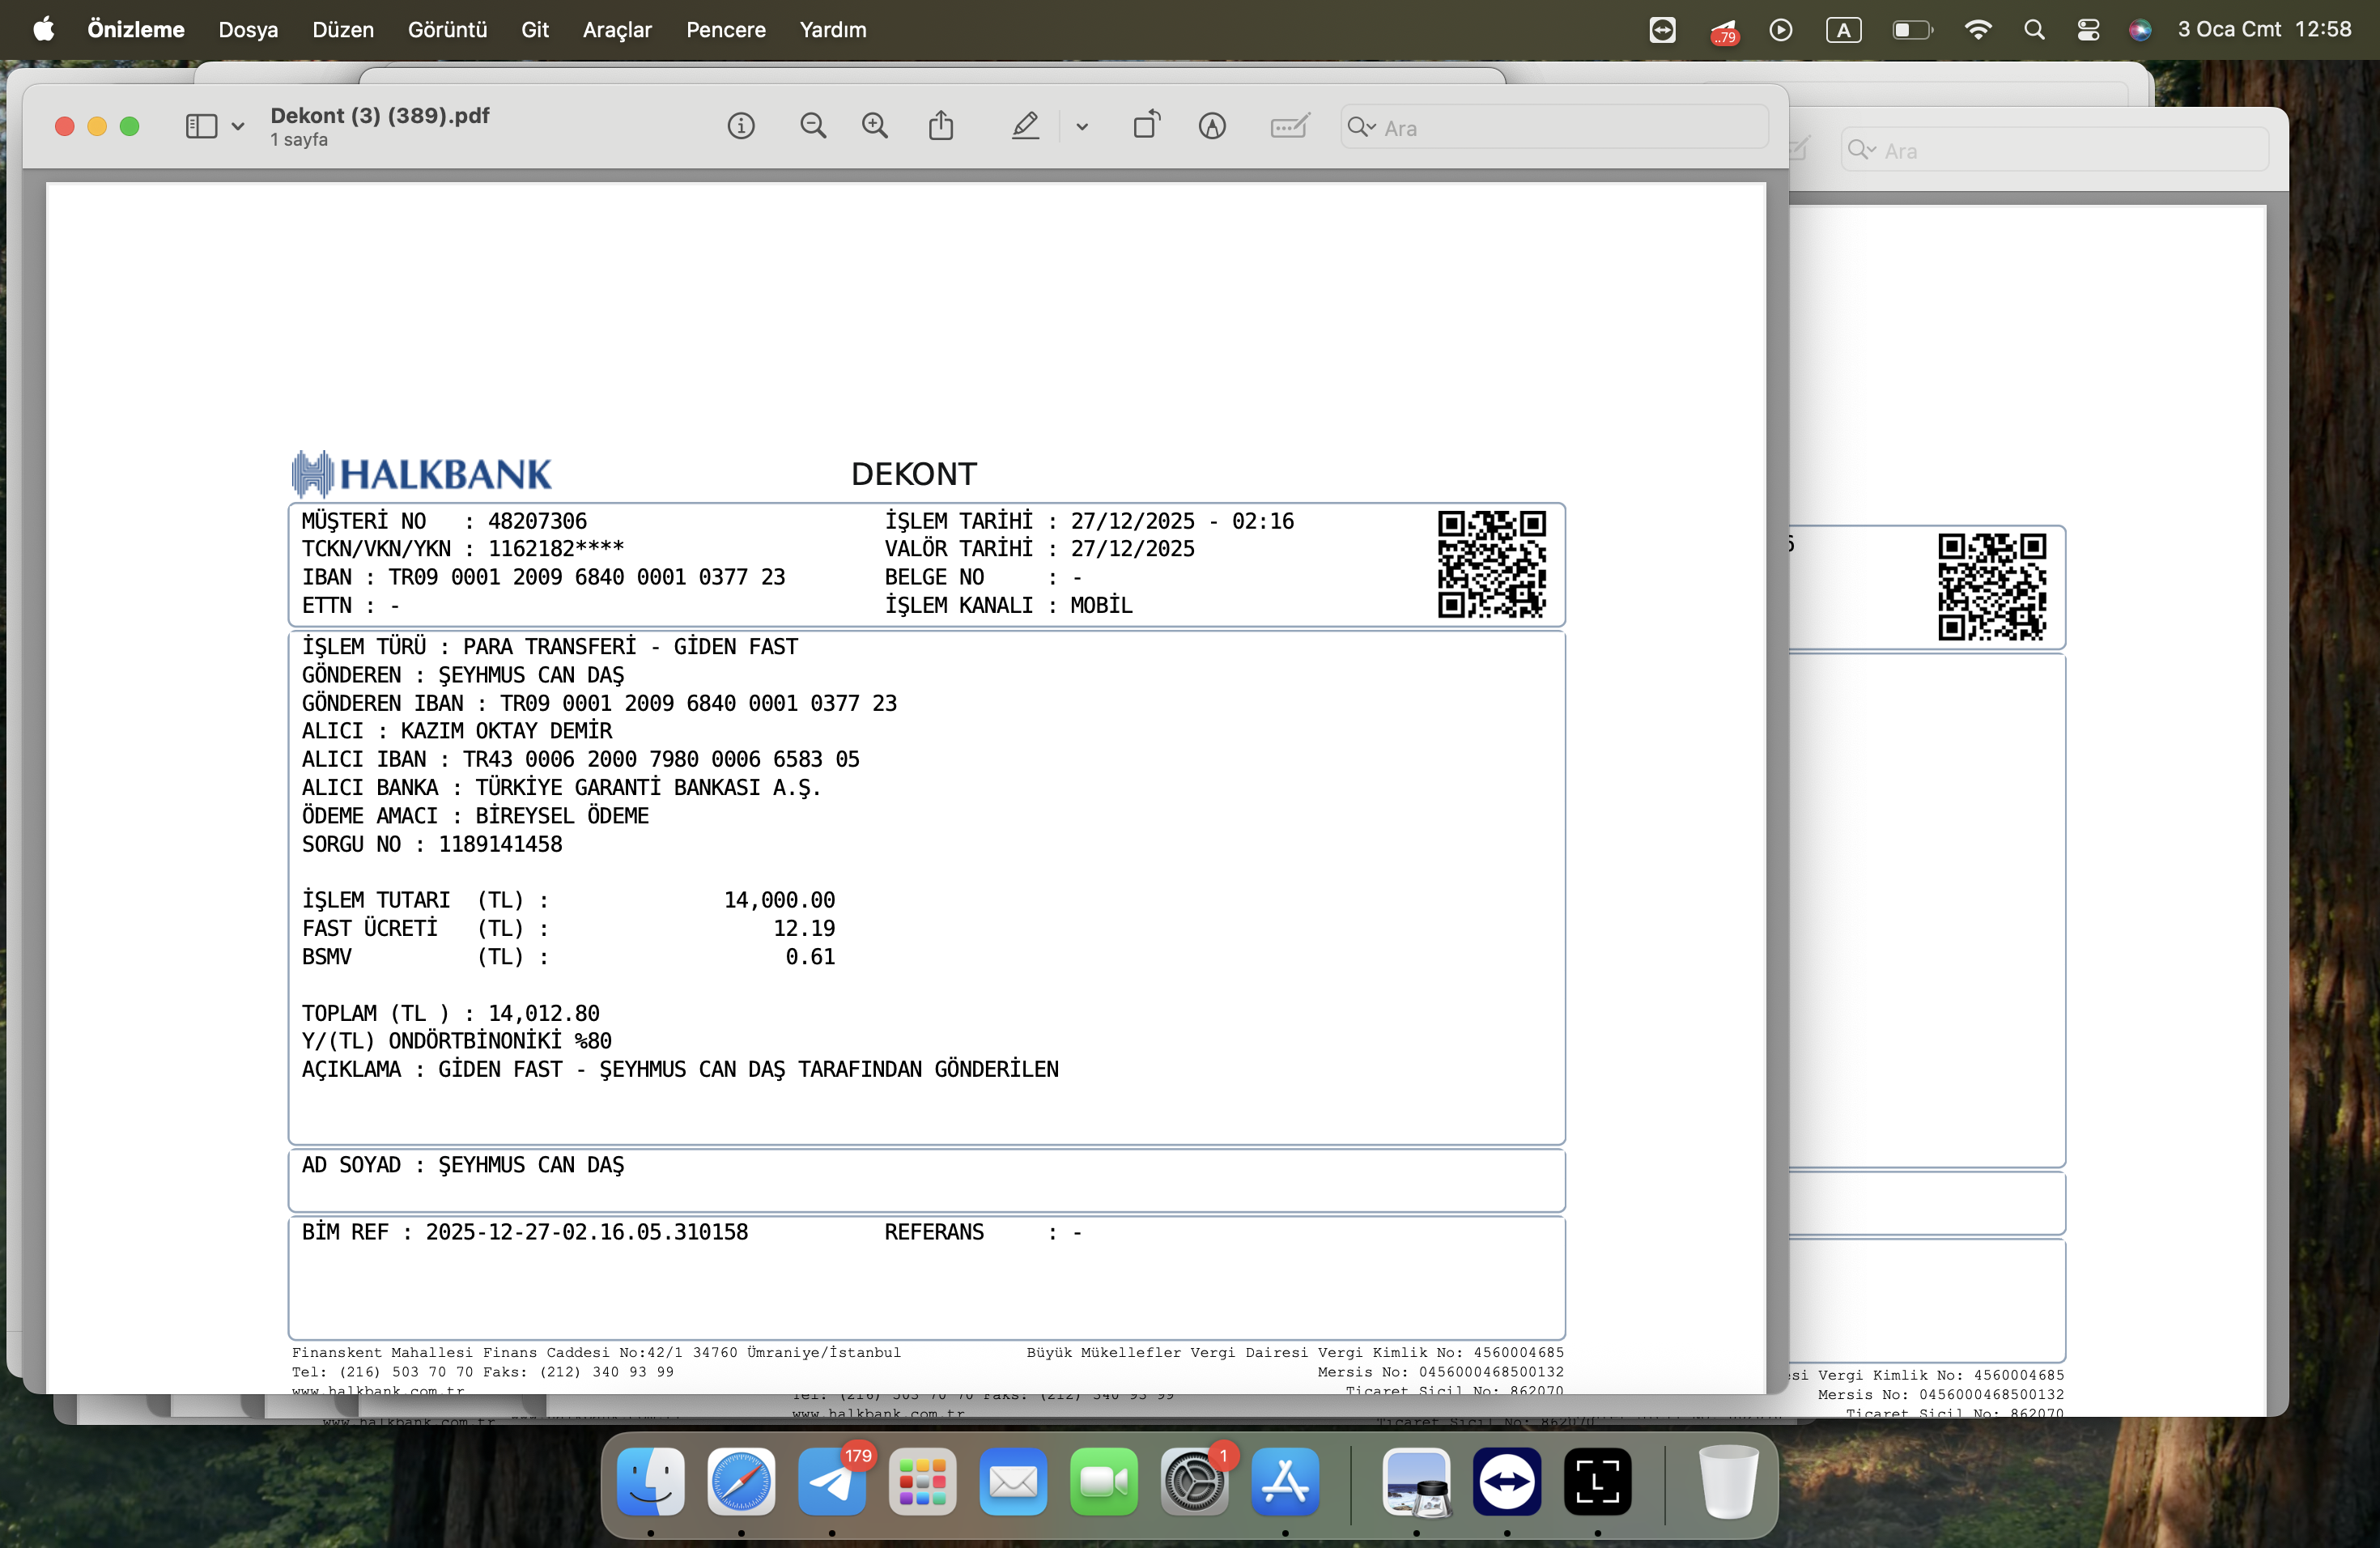
Task: Open the Apple menu
Action: (44, 29)
